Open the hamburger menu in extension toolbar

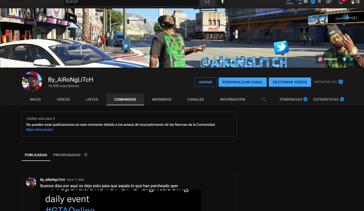pos(319,2)
